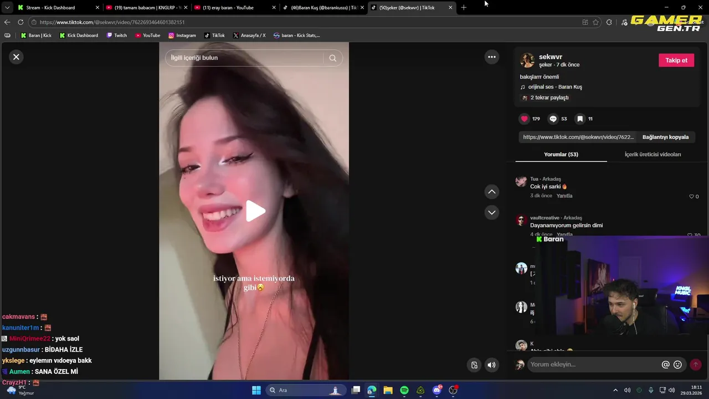Follow sekwvr with Takip et button

point(676,60)
